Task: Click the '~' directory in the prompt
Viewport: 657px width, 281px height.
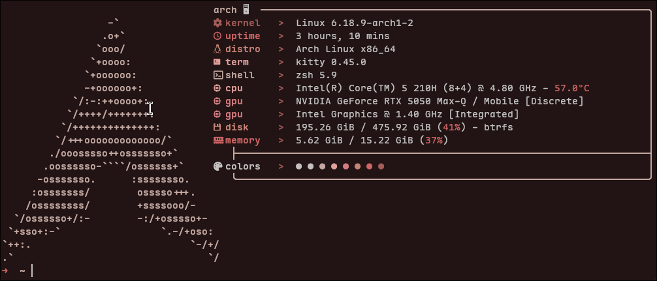Action: [22, 271]
